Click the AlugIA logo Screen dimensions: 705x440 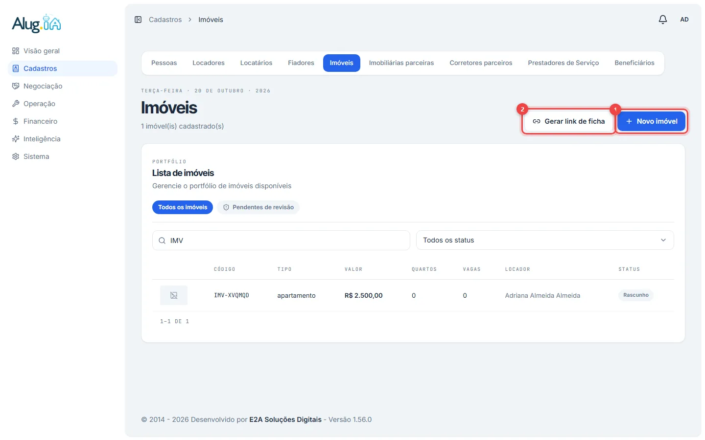point(37,23)
